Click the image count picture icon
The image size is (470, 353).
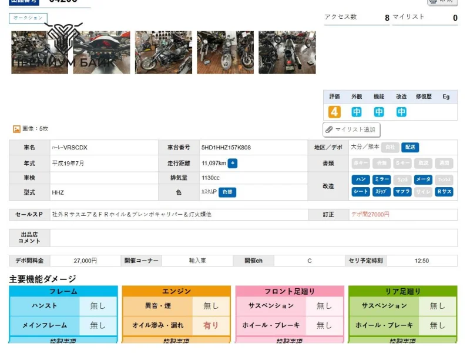16,129
